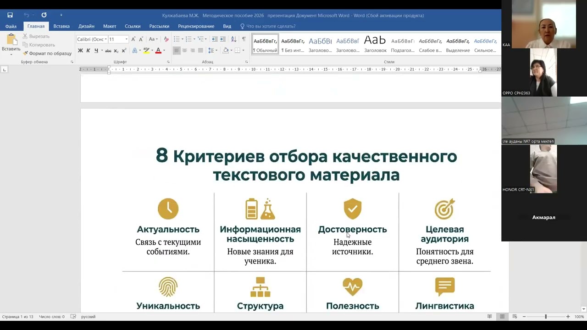Click the increase indent icon
Image resolution: width=587 pixels, height=330 pixels.
point(223,39)
